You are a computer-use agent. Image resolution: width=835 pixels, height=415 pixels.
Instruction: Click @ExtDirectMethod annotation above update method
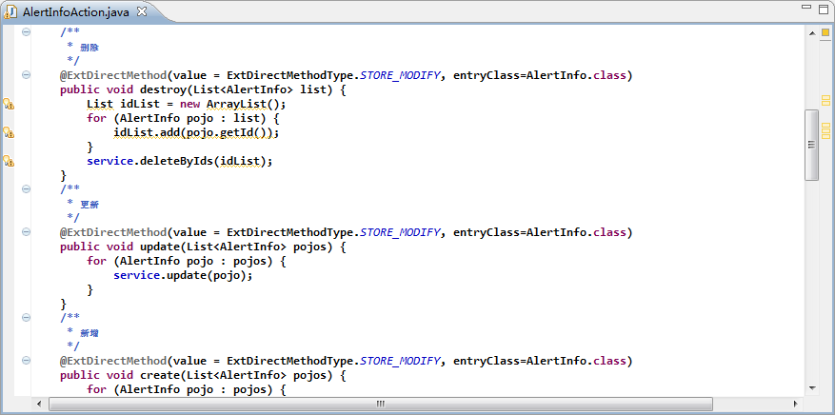click(x=113, y=232)
